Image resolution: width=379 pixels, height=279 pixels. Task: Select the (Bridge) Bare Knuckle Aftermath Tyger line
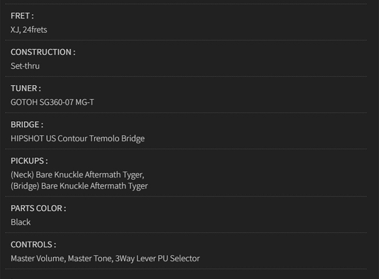click(x=79, y=186)
